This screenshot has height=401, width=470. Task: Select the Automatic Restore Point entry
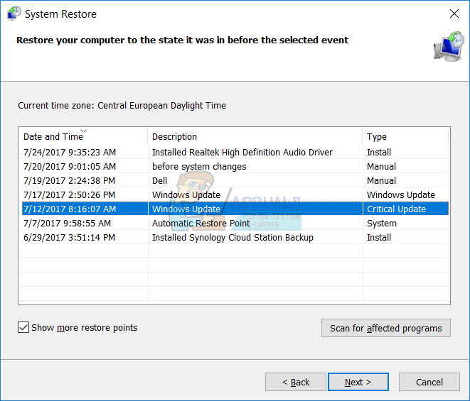[201, 223]
